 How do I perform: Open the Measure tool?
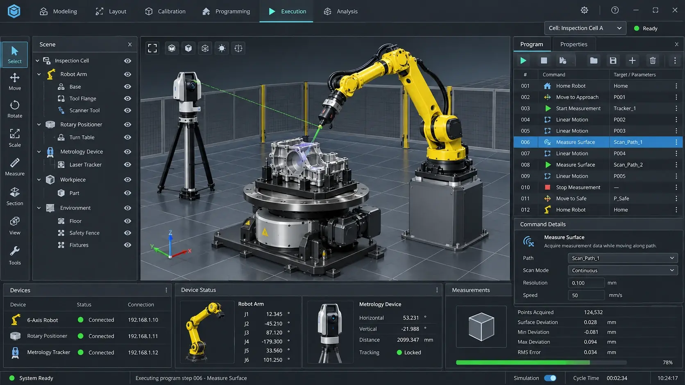[15, 167]
